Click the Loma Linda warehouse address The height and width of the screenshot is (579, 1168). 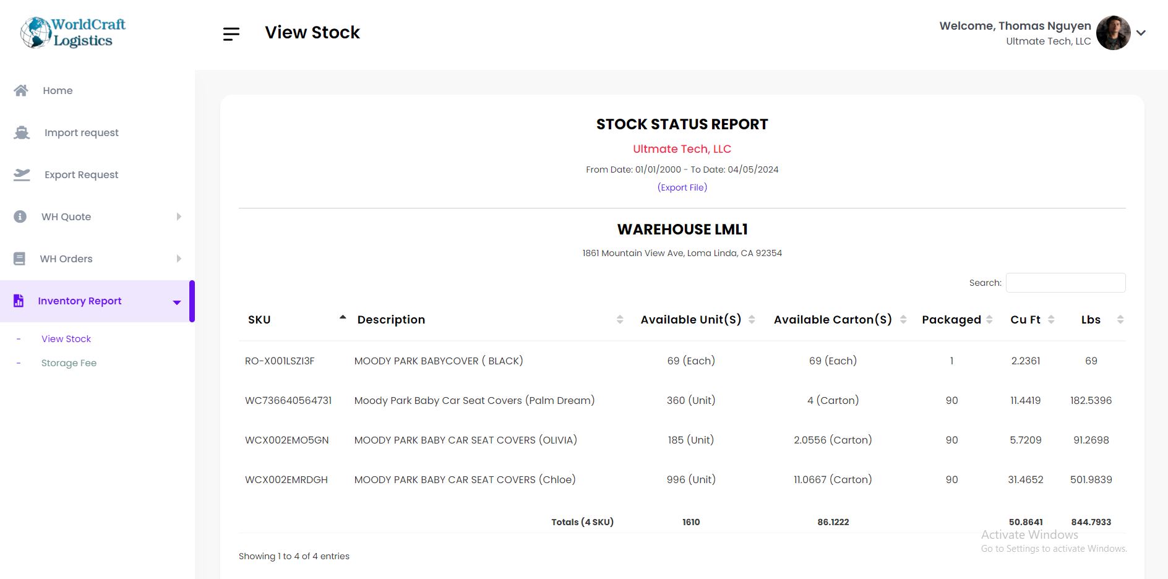682,253
